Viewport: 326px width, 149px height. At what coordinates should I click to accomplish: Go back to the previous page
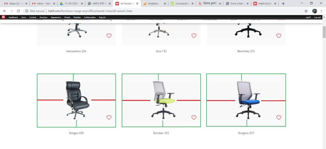(x=5, y=11)
